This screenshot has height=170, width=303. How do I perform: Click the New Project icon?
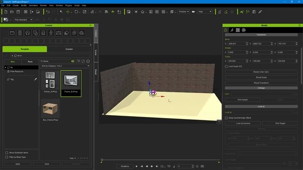tap(6, 12)
